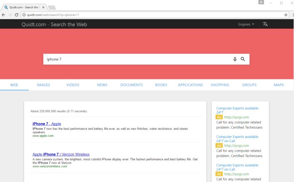Open the translate language icon in header

(x=265, y=24)
